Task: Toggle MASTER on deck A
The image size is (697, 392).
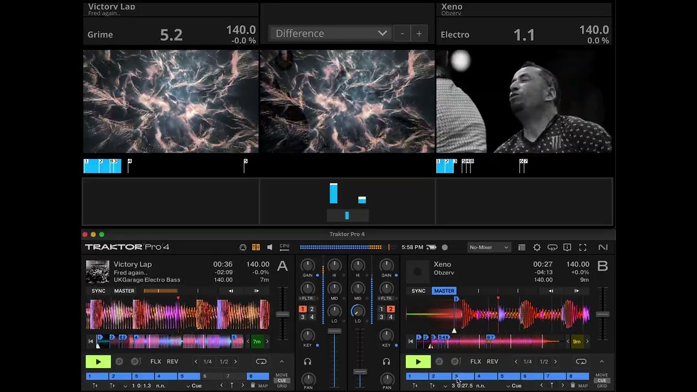Action: pyautogui.click(x=124, y=291)
